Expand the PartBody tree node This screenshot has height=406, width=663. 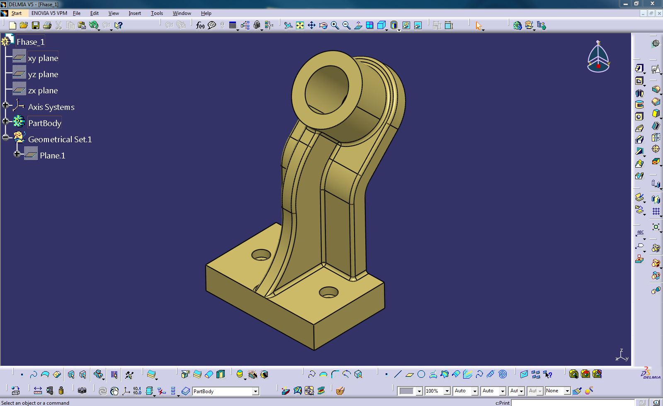(x=5, y=121)
